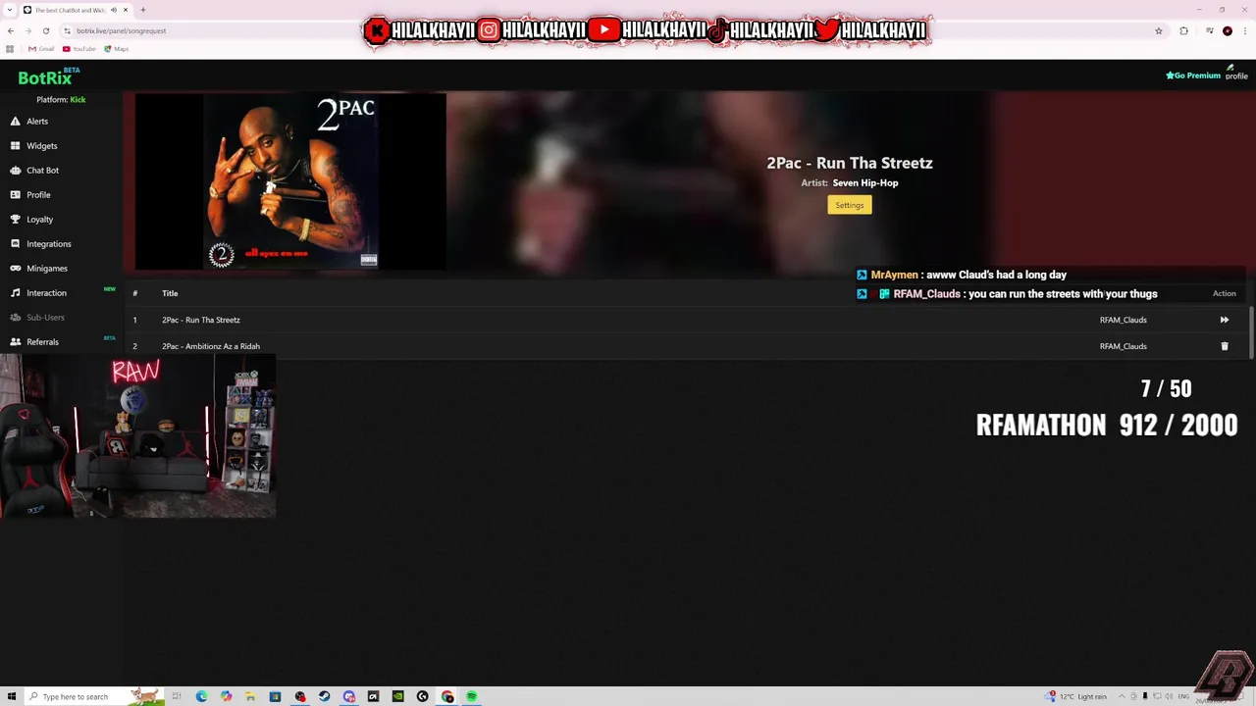
Task: Click the Action column header
Action: coord(1224,293)
